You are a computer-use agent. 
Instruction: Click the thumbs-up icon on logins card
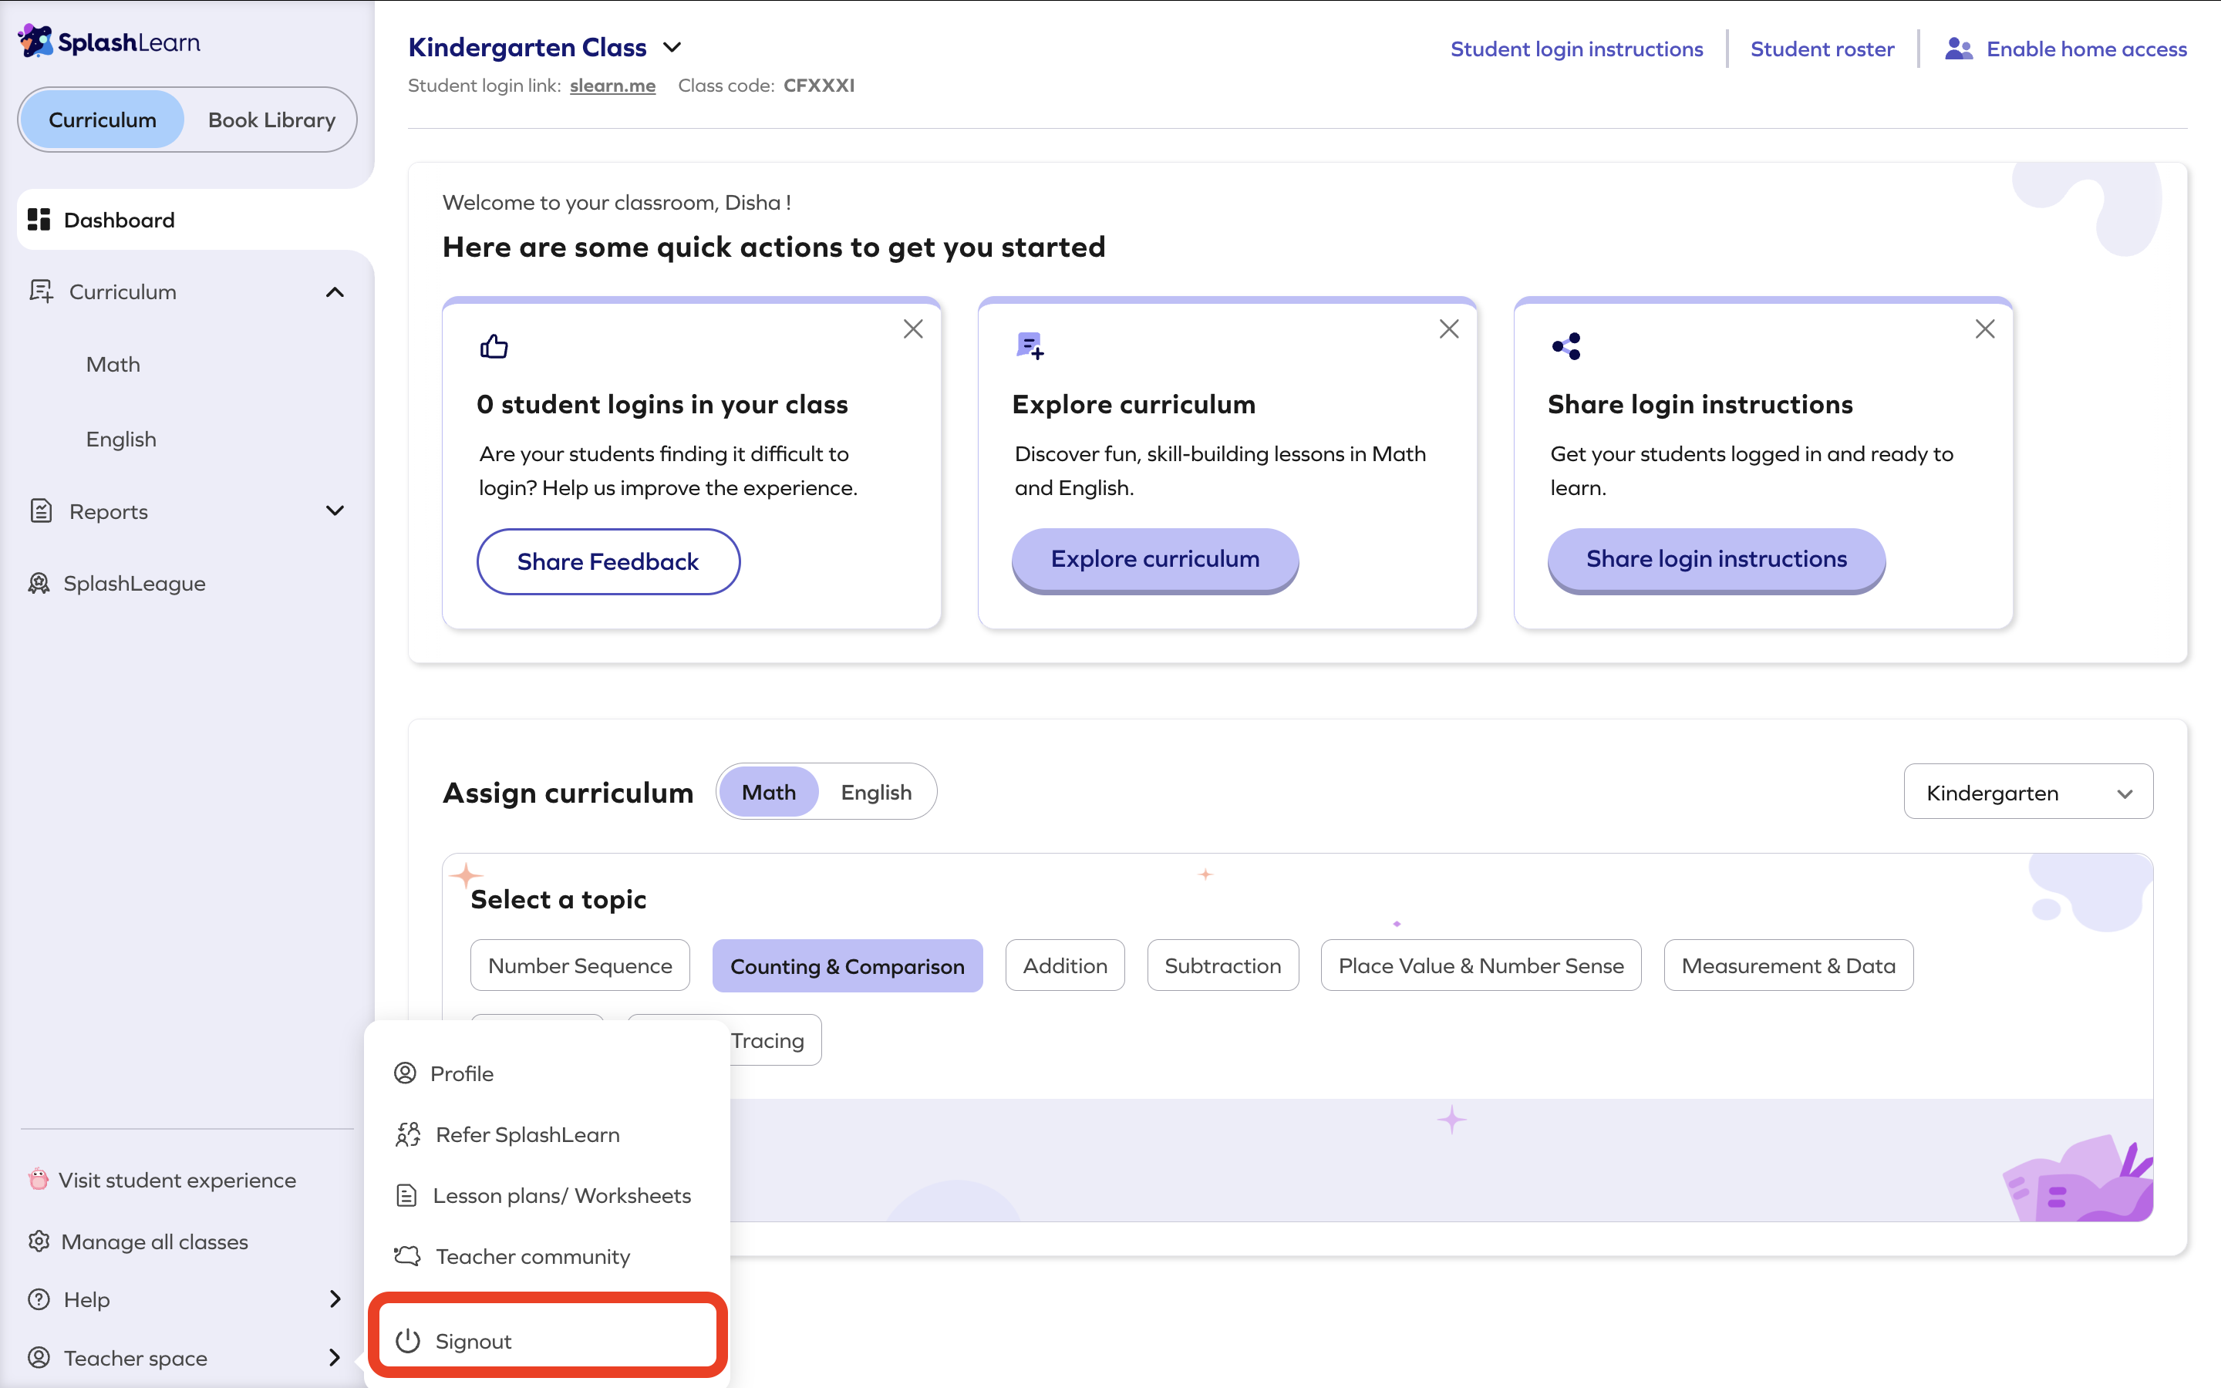click(494, 346)
